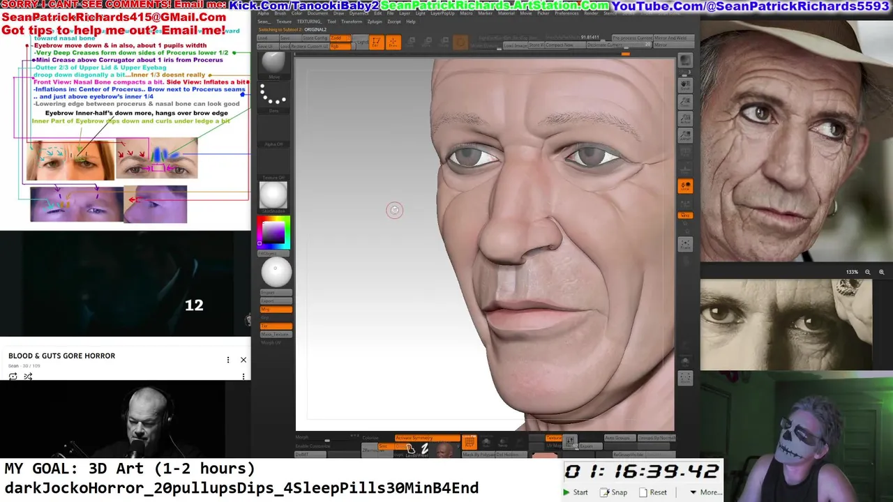Click the light direction sphere
The width and height of the screenshot is (893, 502).
pos(276,272)
